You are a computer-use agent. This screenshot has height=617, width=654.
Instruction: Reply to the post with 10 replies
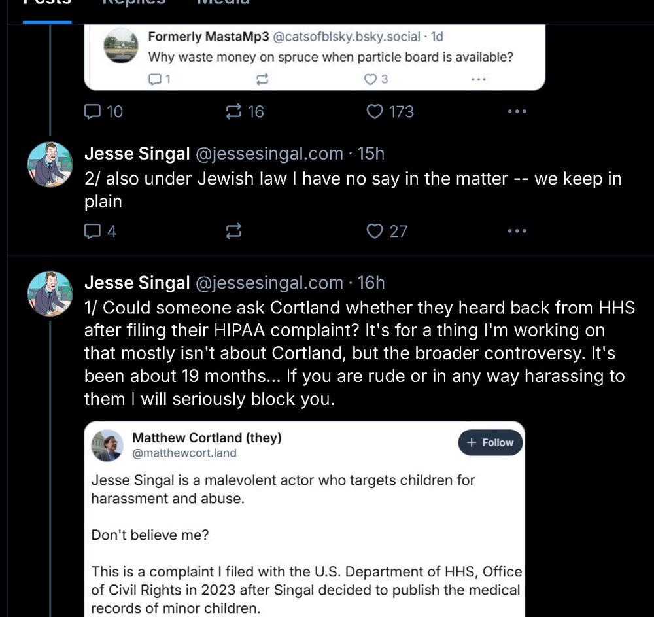[94, 112]
